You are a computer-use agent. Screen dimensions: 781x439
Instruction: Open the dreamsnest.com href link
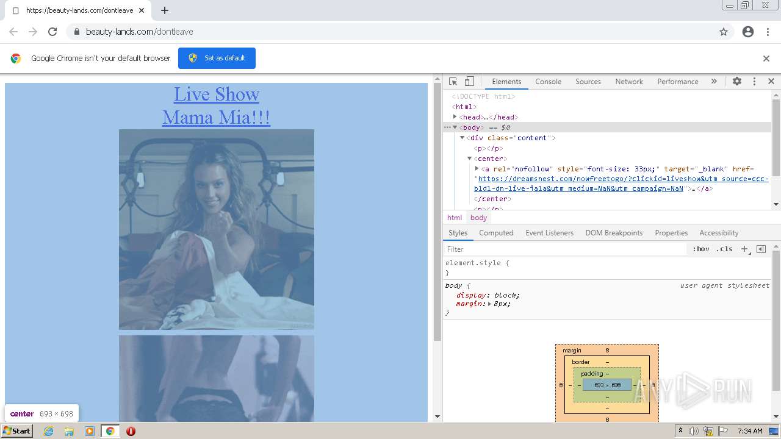point(621,184)
